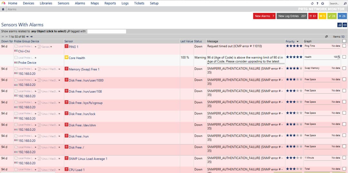348x173 pixels.
Task: Open the Core Health sensor link
Action: (x=77, y=58)
